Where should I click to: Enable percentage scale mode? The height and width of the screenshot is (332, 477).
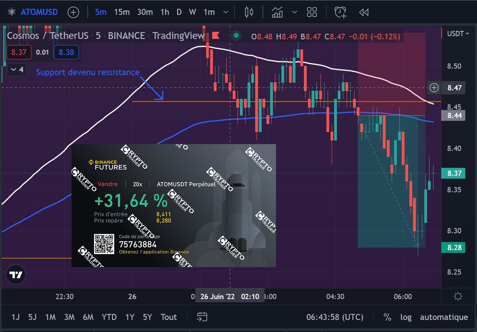click(387, 317)
